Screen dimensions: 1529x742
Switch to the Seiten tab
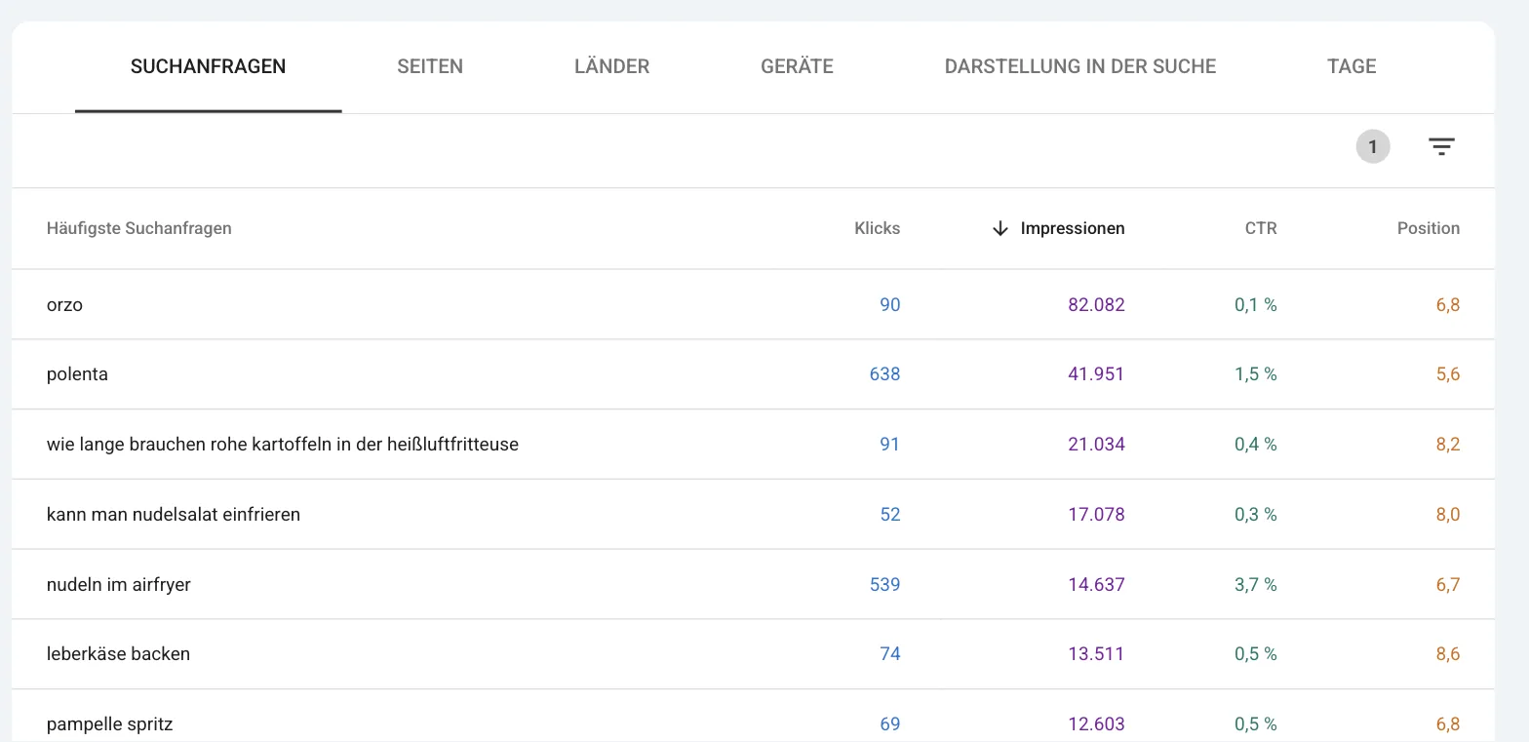click(x=430, y=67)
